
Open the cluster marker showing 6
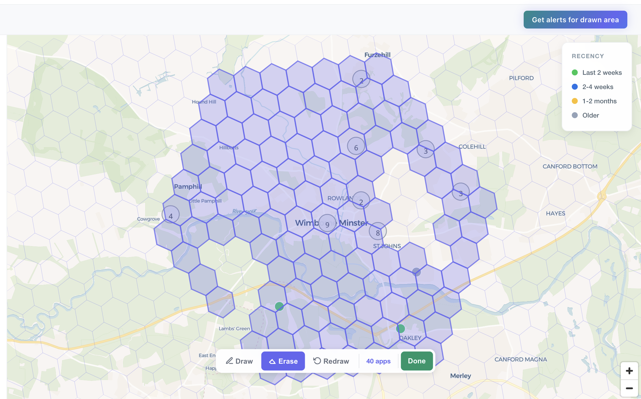click(356, 146)
